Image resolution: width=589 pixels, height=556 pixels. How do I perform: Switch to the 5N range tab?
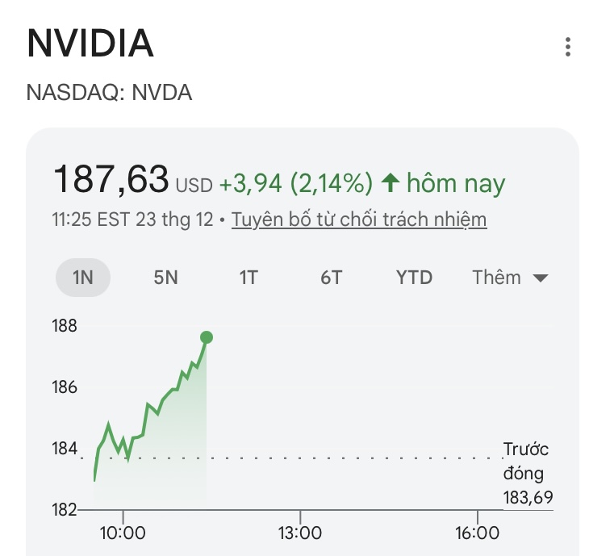pos(165,278)
